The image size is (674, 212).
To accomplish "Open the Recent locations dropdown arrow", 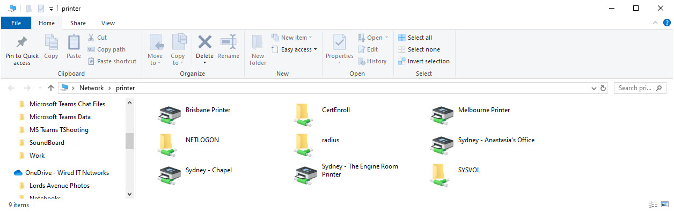I will 40,88.
